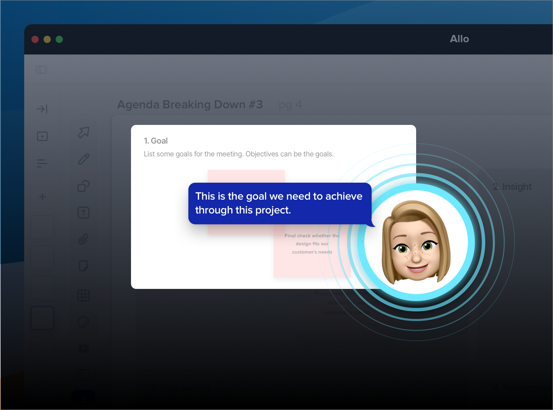Select the video embed tool
The width and height of the screenshot is (553, 410).
point(83,349)
